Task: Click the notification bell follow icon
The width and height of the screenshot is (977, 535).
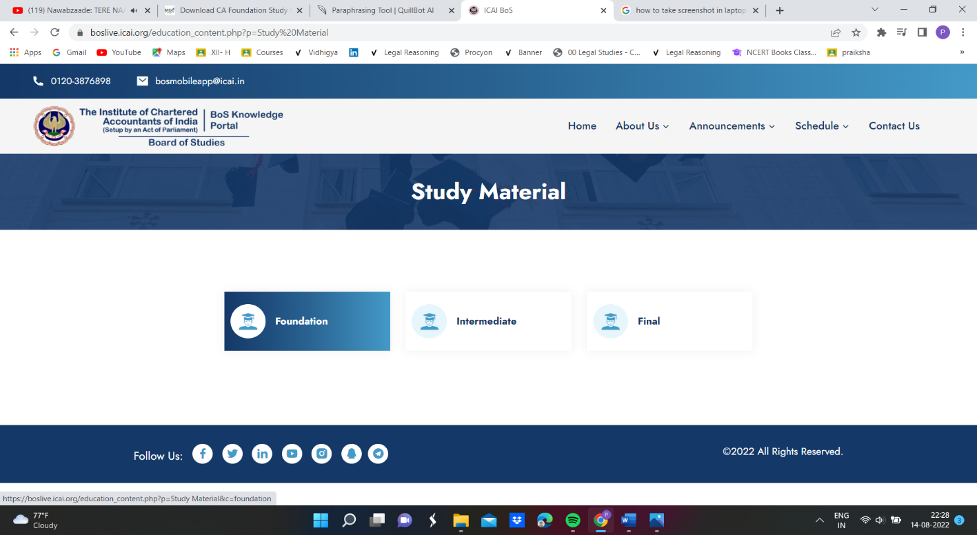Action: click(352, 454)
